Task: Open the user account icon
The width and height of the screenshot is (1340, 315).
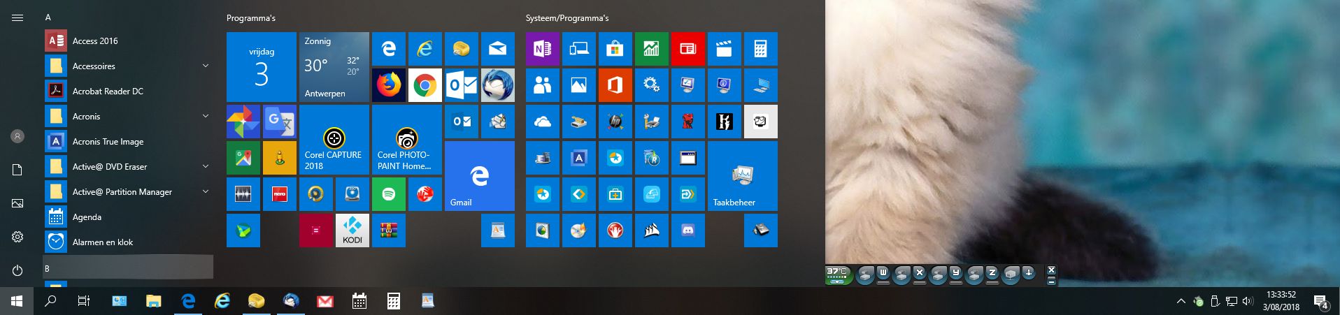Action: [17, 136]
